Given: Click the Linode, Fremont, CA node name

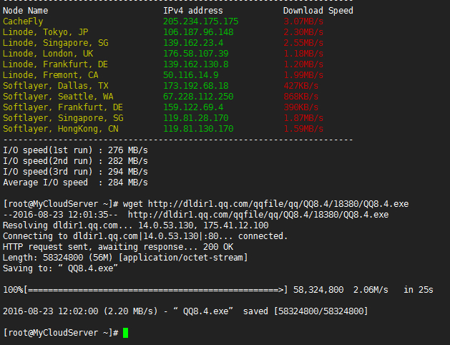Looking at the screenshot, I should tap(51, 75).
